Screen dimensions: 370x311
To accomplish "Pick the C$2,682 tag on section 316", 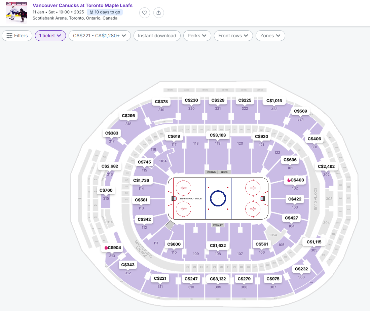I will tap(110, 166).
